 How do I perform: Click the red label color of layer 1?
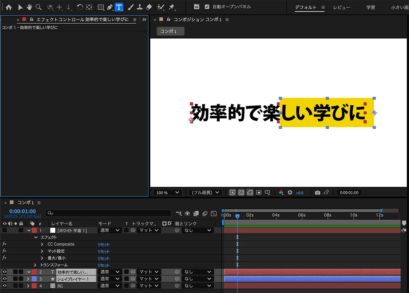tap(34, 230)
